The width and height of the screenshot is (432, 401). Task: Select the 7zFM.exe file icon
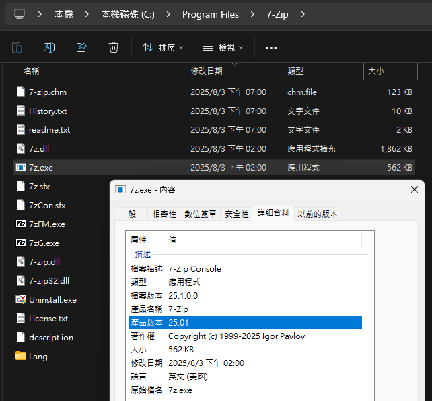click(21, 224)
